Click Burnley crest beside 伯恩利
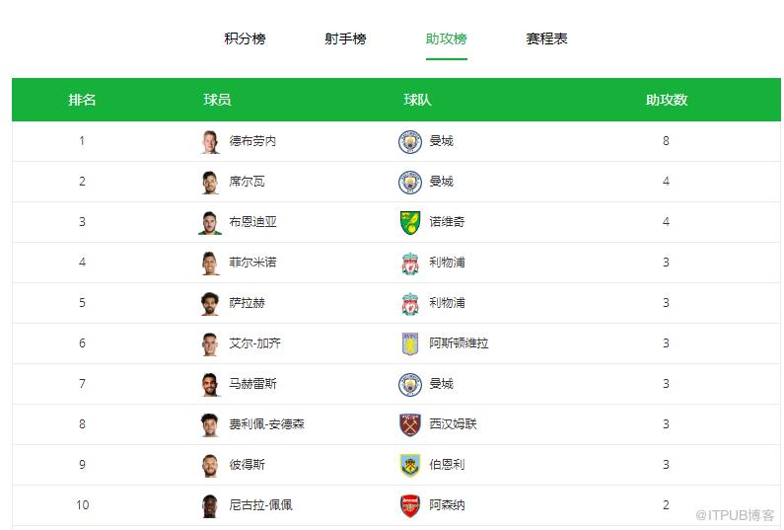Image resolution: width=784 pixels, height=530 pixels. click(410, 465)
